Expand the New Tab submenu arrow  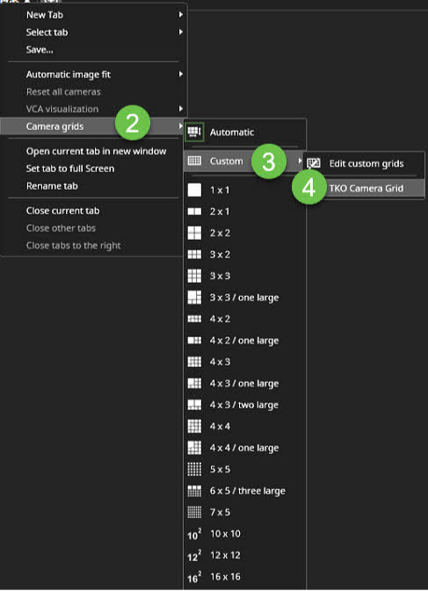click(181, 14)
